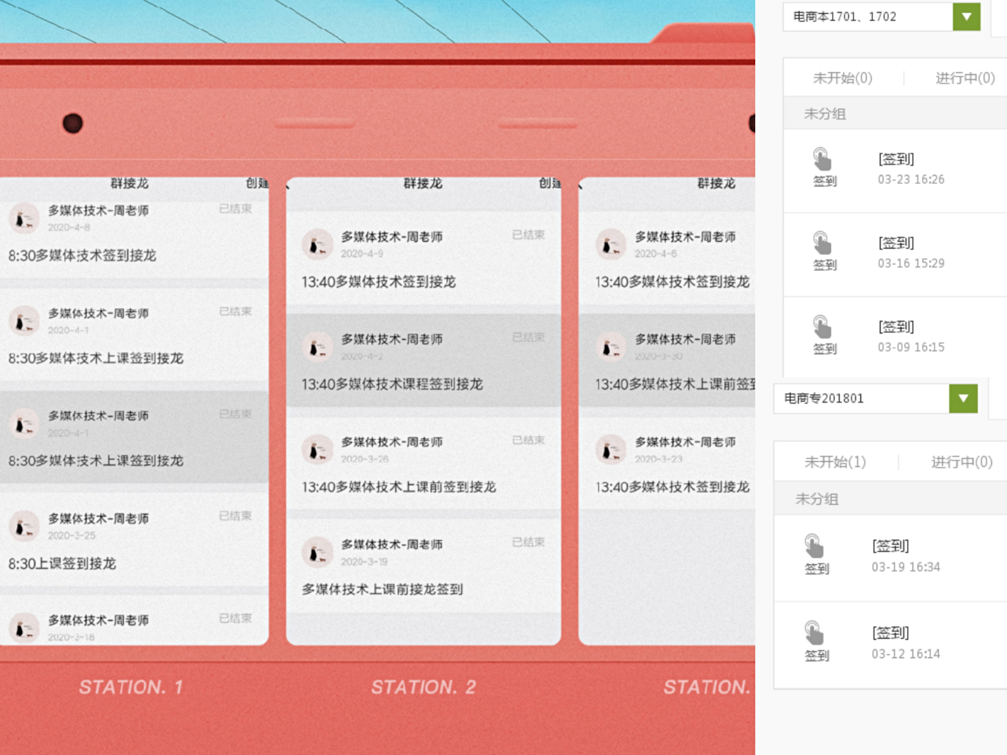Click the sign-in hand icon dated 03-23 16:26
The image size is (1007, 755).
coord(822,159)
